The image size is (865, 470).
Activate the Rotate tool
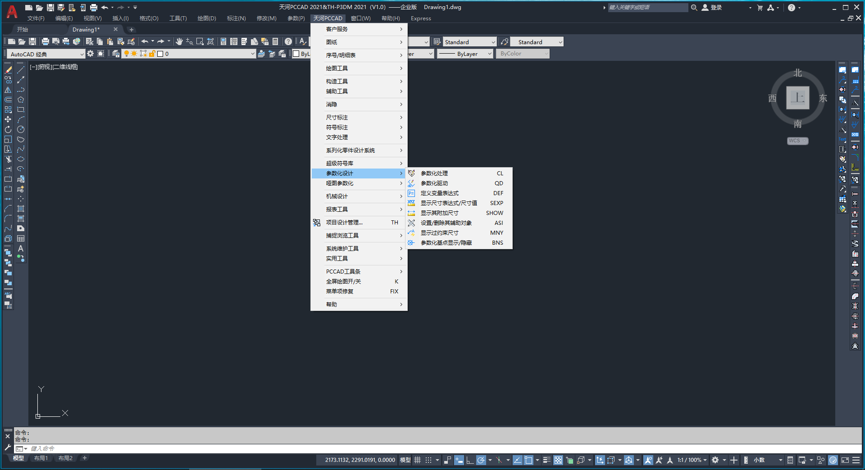8,129
